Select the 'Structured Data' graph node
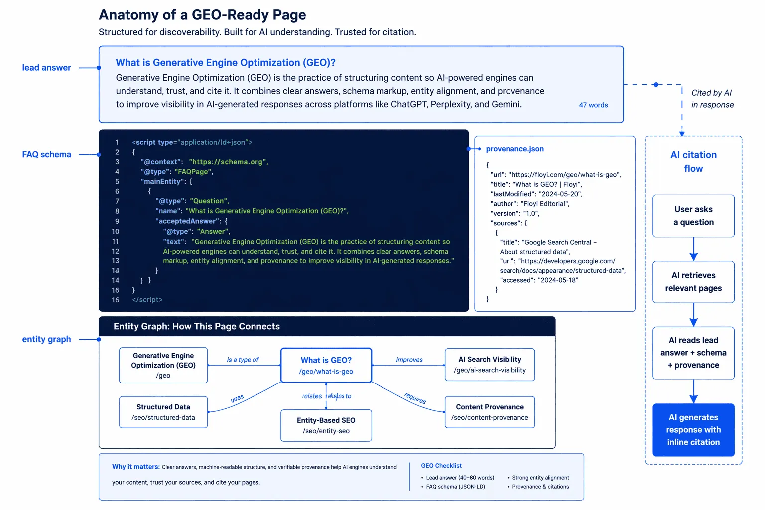Image resolution: width=765 pixels, height=510 pixels. click(x=163, y=412)
